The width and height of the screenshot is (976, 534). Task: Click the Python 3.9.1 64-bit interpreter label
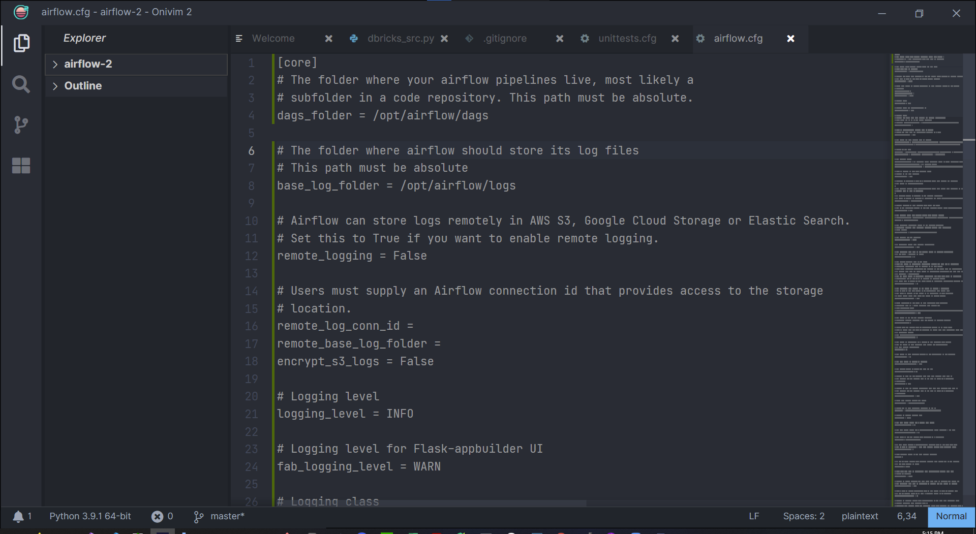[89, 516]
